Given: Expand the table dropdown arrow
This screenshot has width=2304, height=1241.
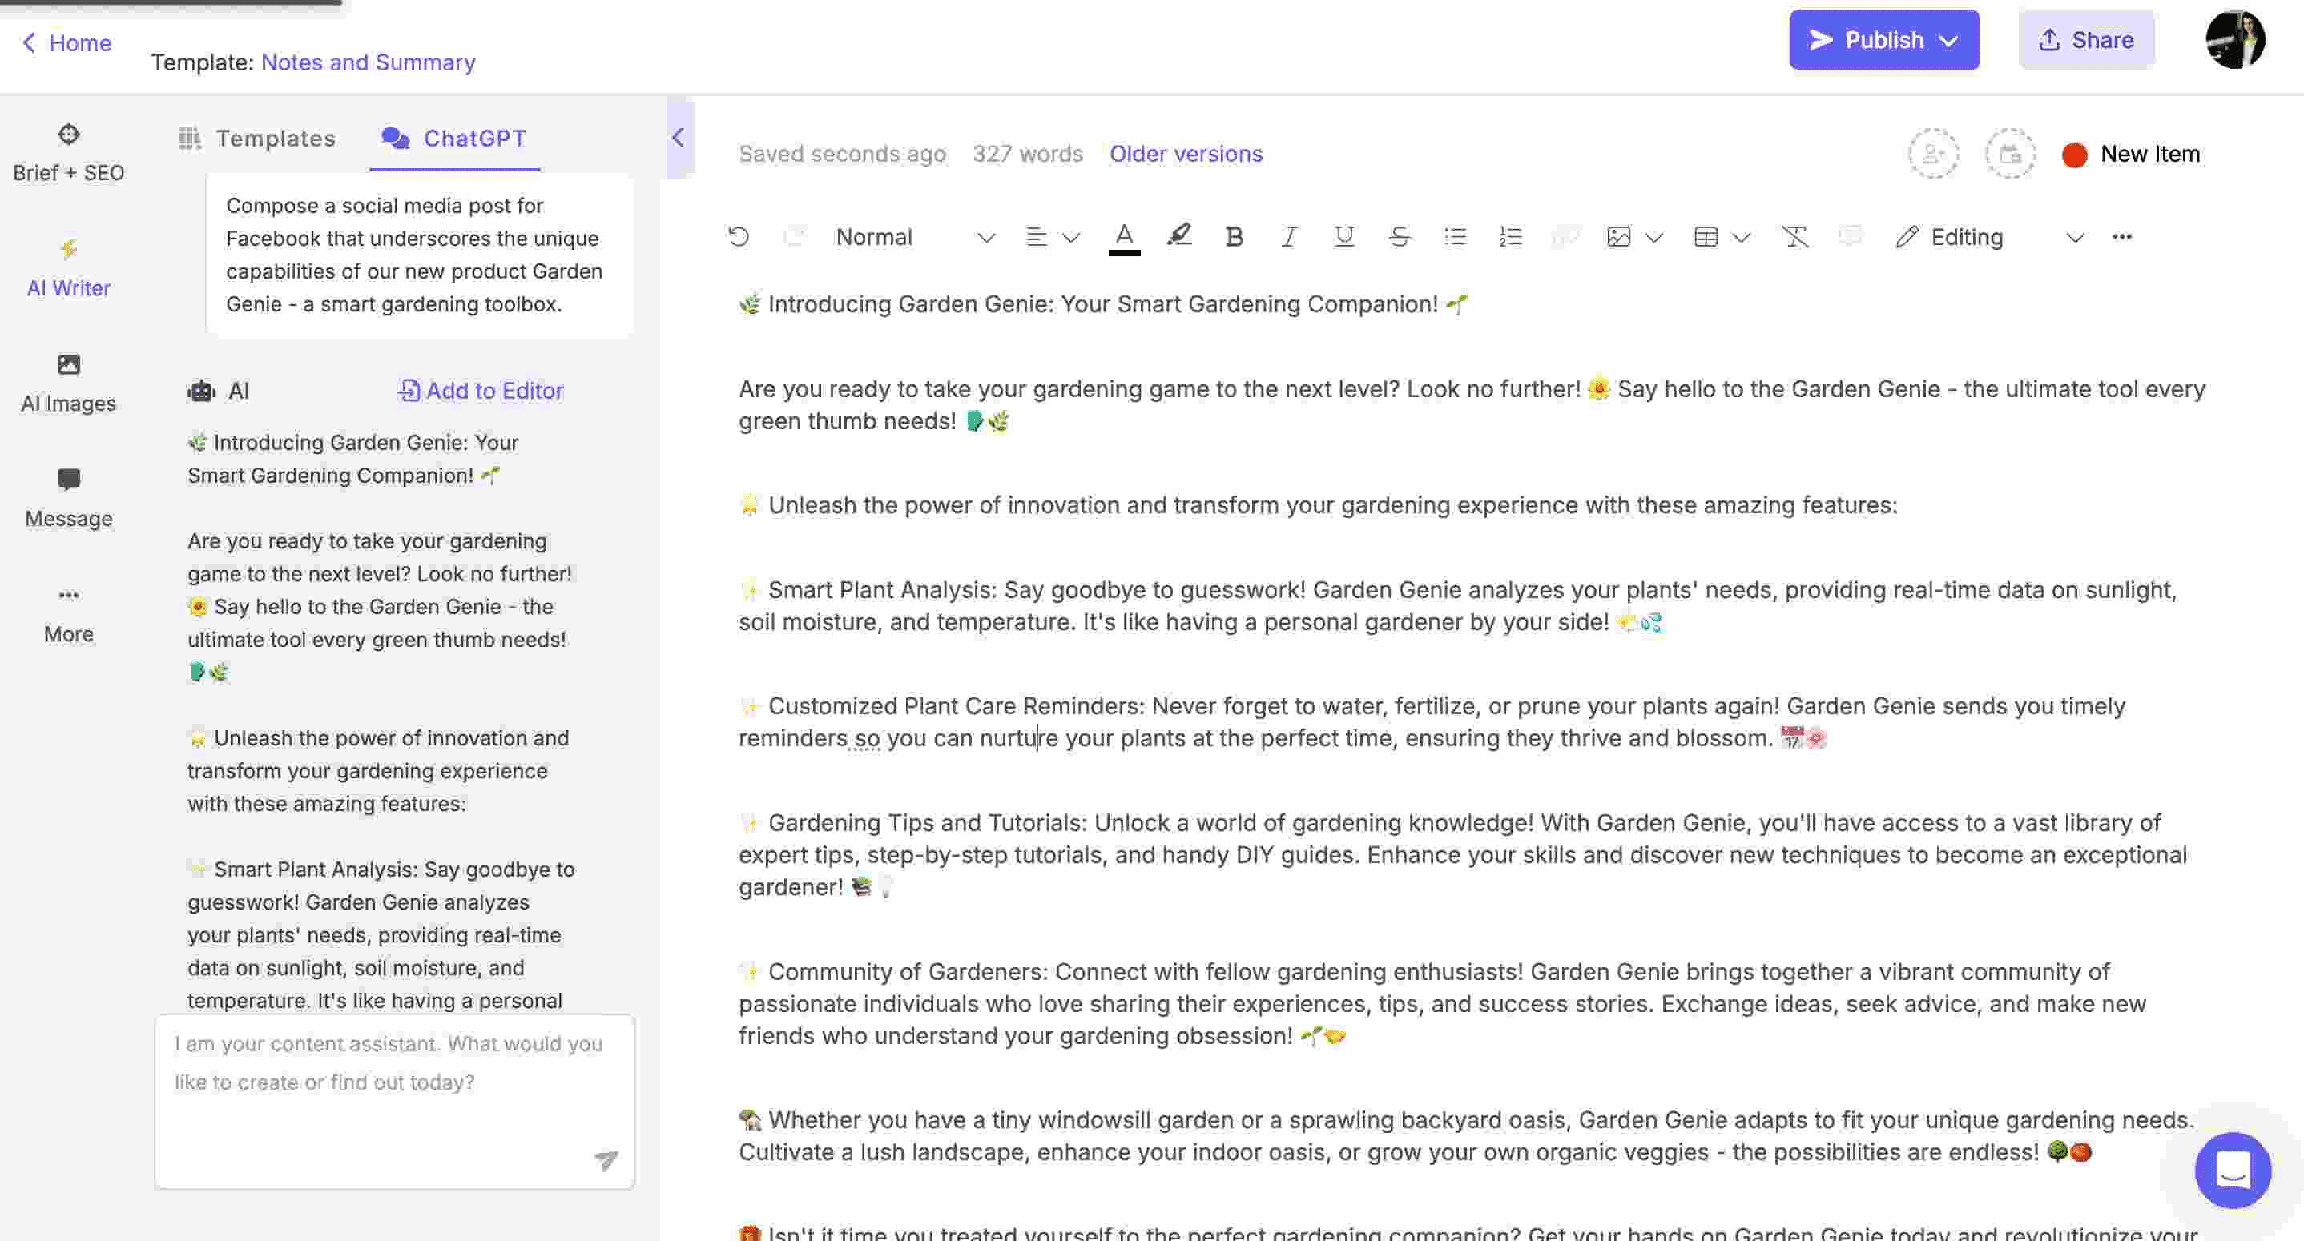Looking at the screenshot, I should [1741, 238].
